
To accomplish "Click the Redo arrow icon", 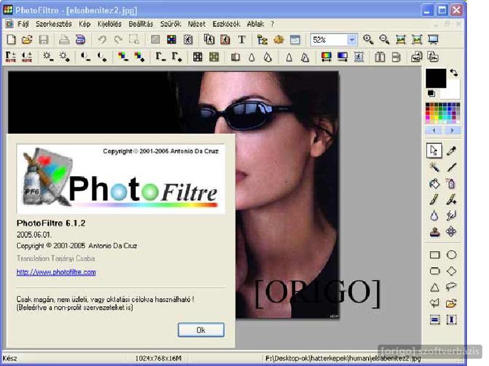I will [118, 40].
